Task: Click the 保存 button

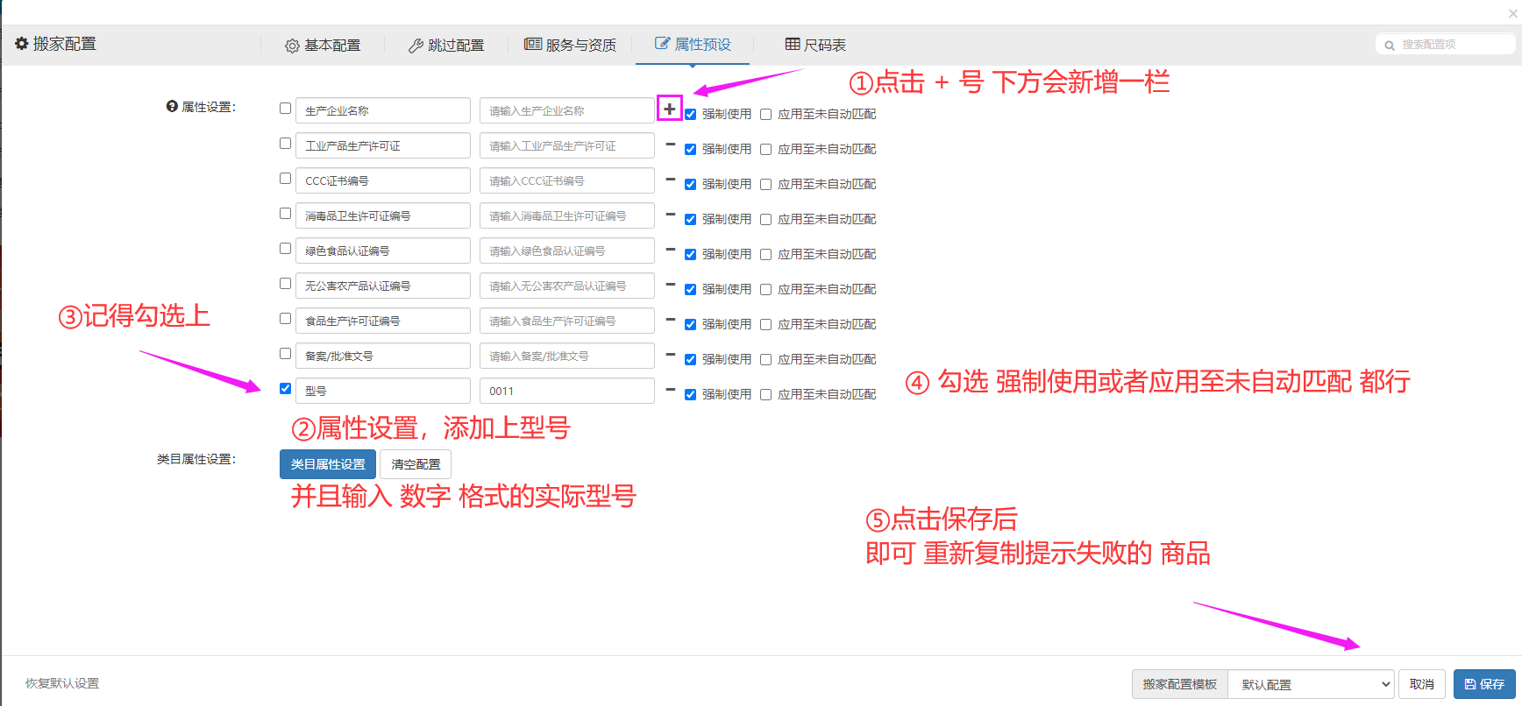Action: (x=1484, y=684)
